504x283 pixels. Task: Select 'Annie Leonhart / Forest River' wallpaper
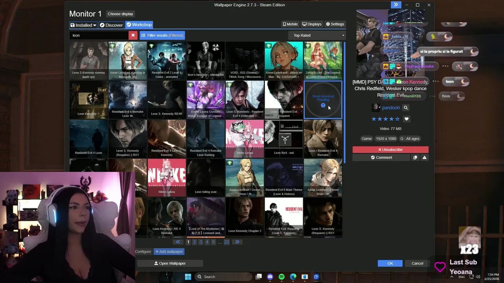323,178
